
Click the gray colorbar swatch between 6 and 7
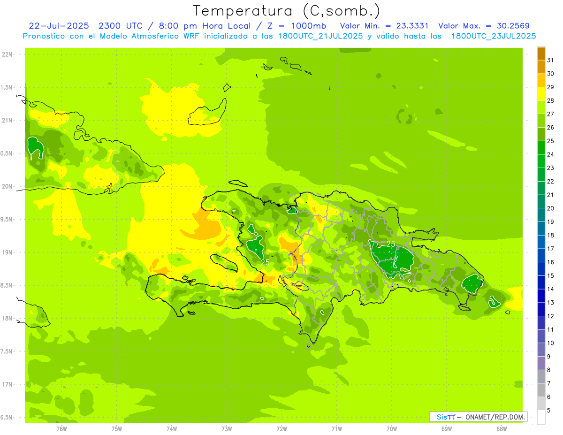[541, 390]
